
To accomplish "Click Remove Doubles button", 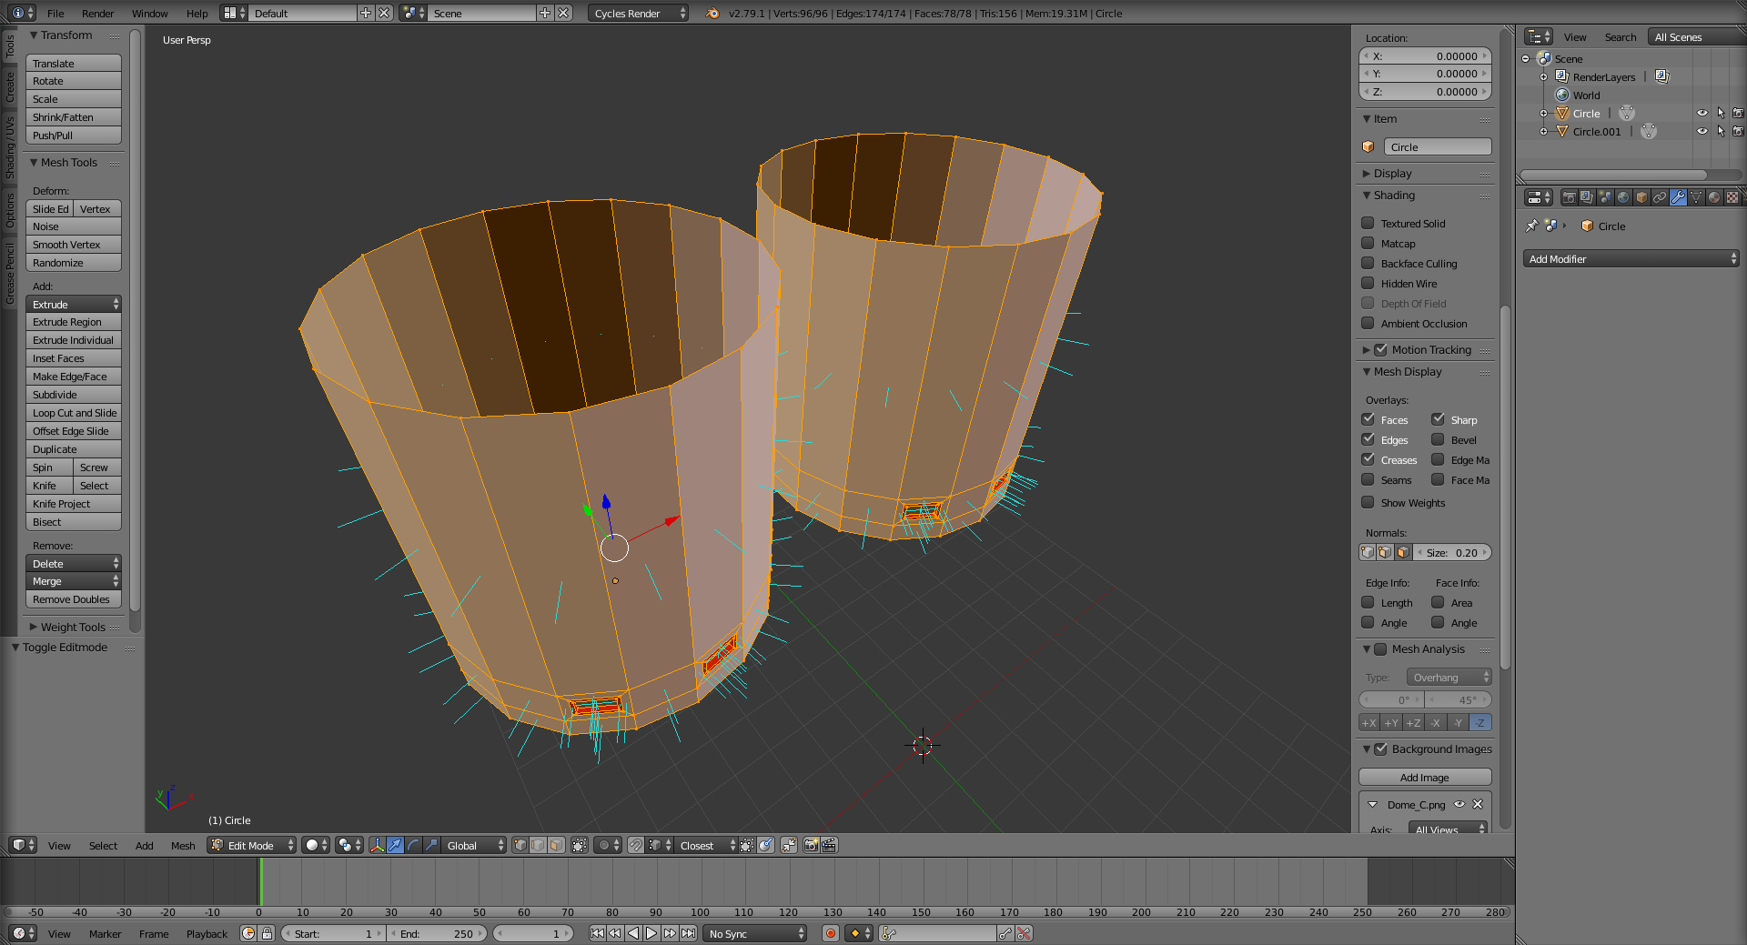I will [x=74, y=599].
